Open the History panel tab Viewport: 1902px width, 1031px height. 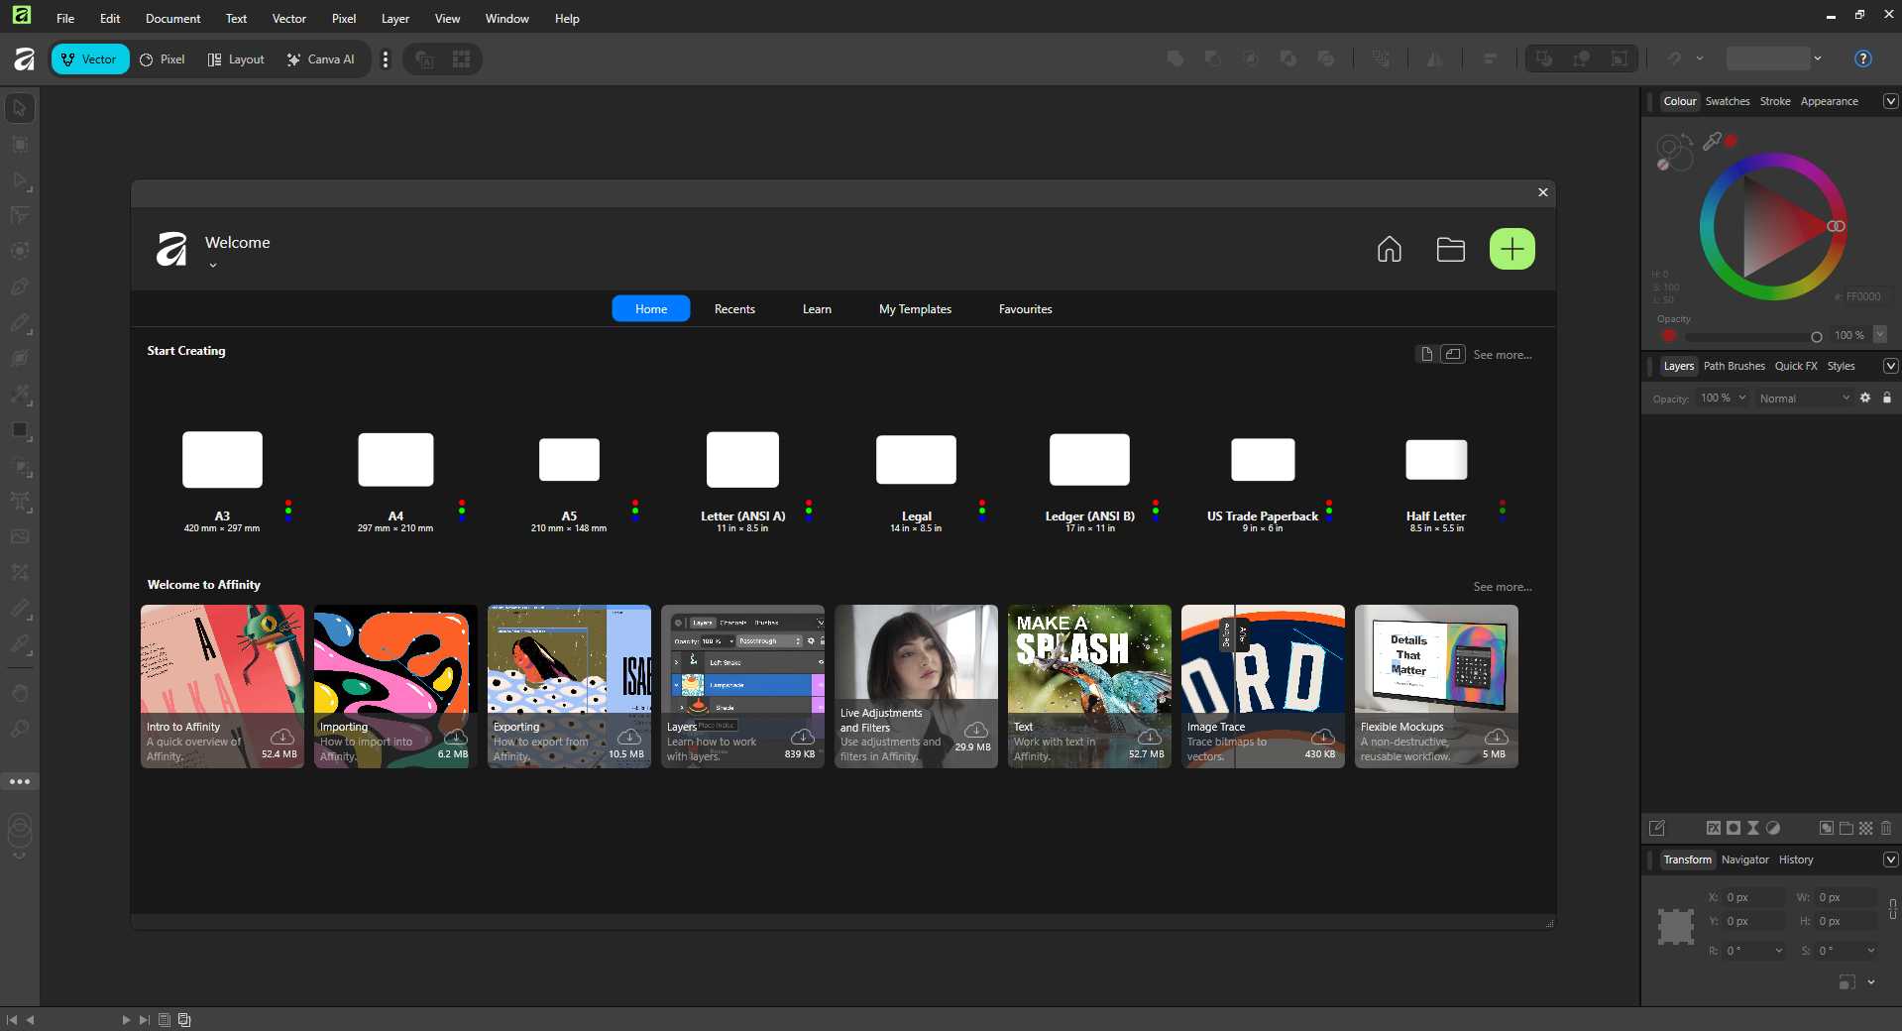(x=1796, y=859)
